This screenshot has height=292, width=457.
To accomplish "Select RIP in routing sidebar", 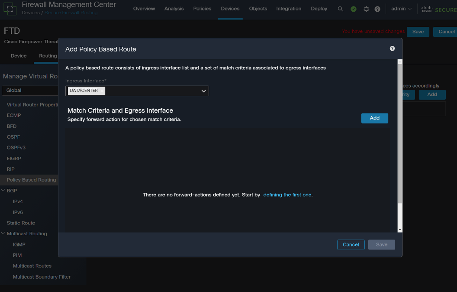I will [10, 169].
